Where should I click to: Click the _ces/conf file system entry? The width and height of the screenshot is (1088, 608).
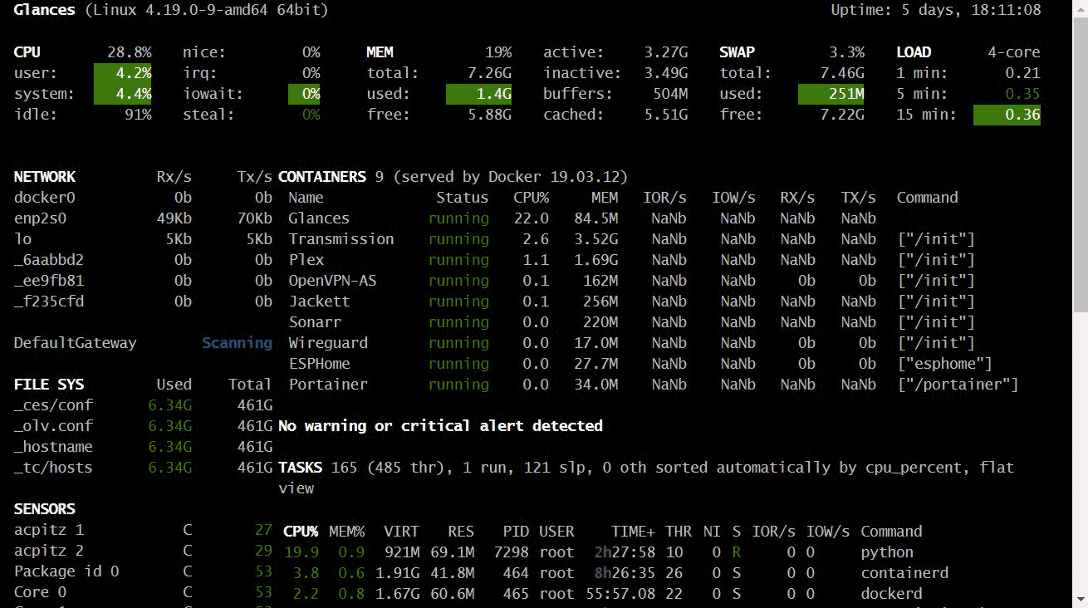point(53,405)
